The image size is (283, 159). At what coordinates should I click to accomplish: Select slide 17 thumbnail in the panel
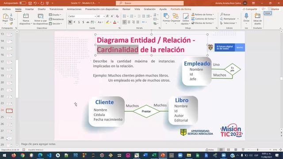coord(9,62)
